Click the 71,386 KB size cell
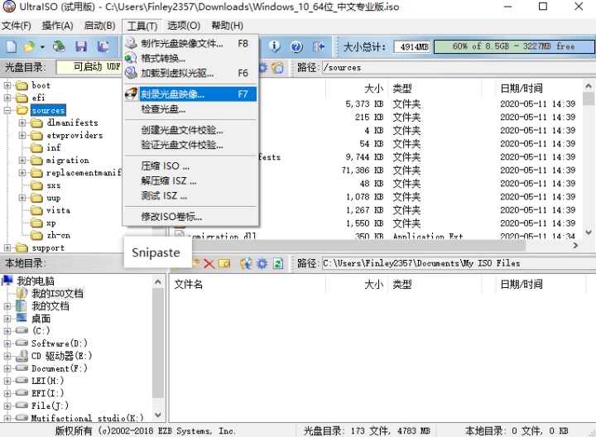This screenshot has height=437, width=596. coord(363,170)
